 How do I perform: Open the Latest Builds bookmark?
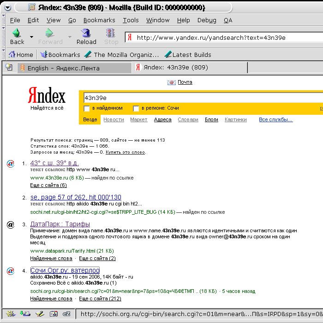pyautogui.click(x=188, y=55)
